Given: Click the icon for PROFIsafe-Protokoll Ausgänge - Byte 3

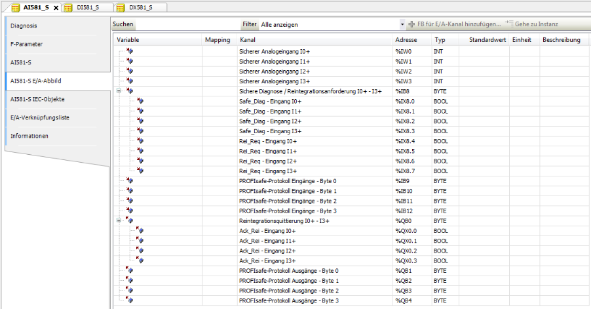Looking at the screenshot, I should click(x=129, y=300).
